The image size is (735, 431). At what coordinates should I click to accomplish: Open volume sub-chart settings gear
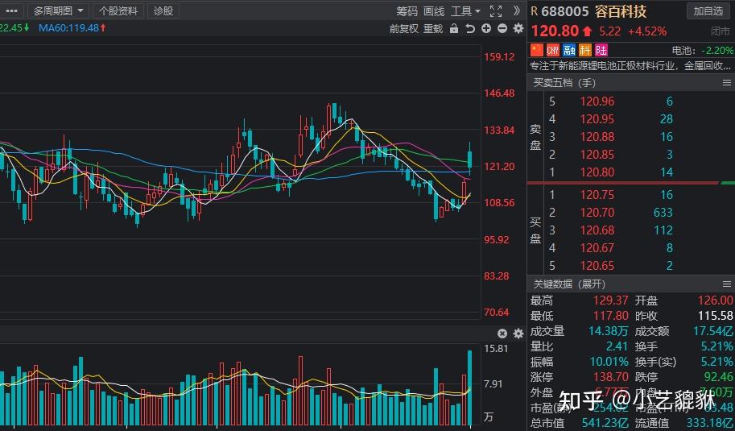point(518,334)
